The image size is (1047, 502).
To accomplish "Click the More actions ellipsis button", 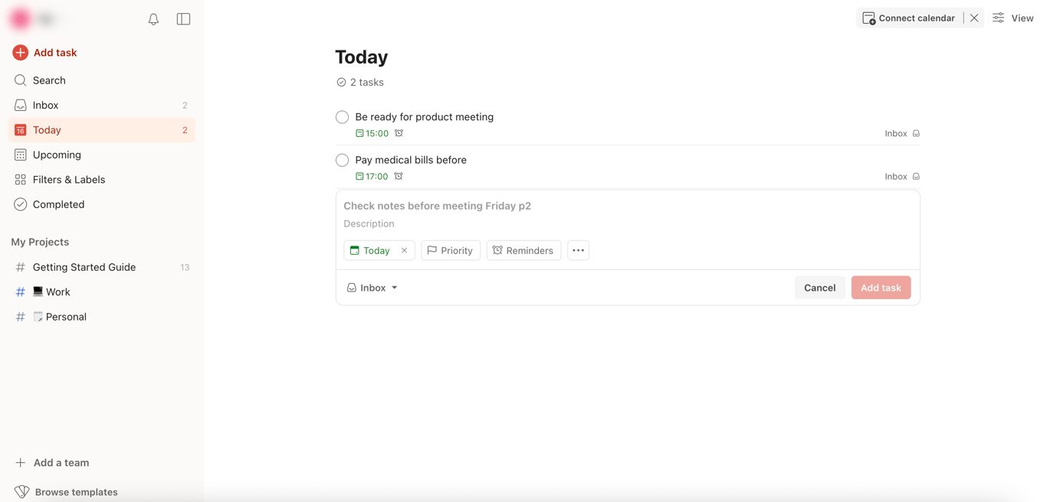I will tap(578, 250).
